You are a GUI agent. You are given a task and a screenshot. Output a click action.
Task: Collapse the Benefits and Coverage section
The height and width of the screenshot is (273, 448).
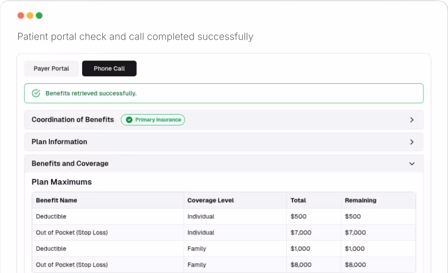tap(223, 163)
